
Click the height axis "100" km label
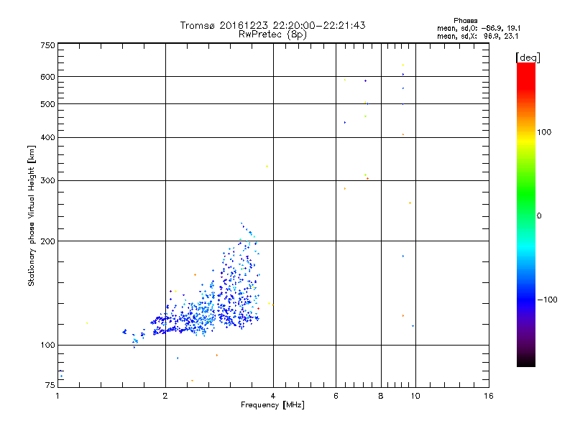pos(47,346)
